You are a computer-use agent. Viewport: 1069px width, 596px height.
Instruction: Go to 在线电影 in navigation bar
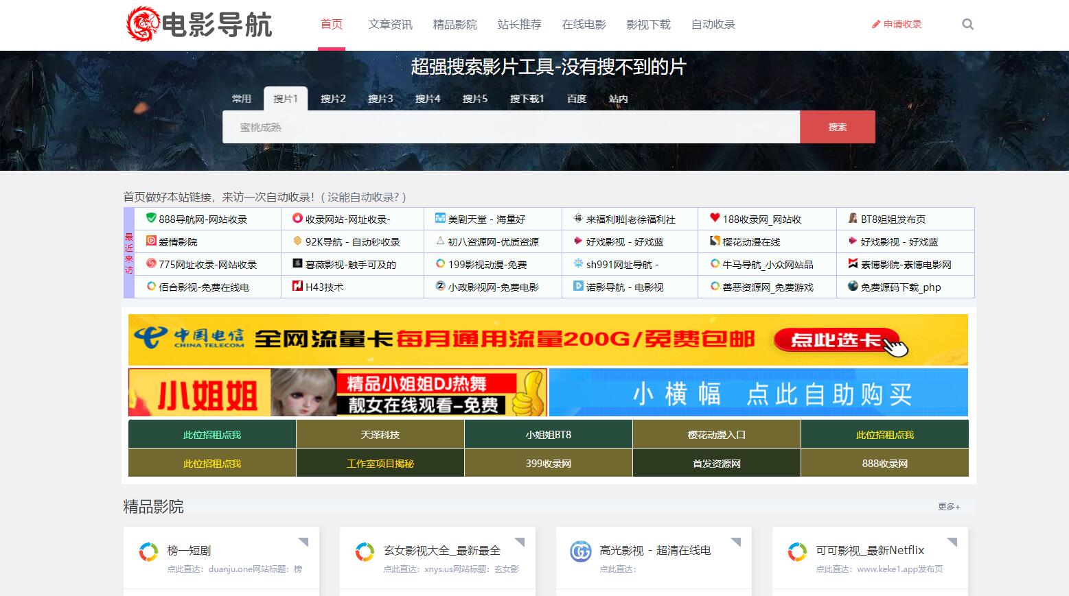[x=584, y=25]
